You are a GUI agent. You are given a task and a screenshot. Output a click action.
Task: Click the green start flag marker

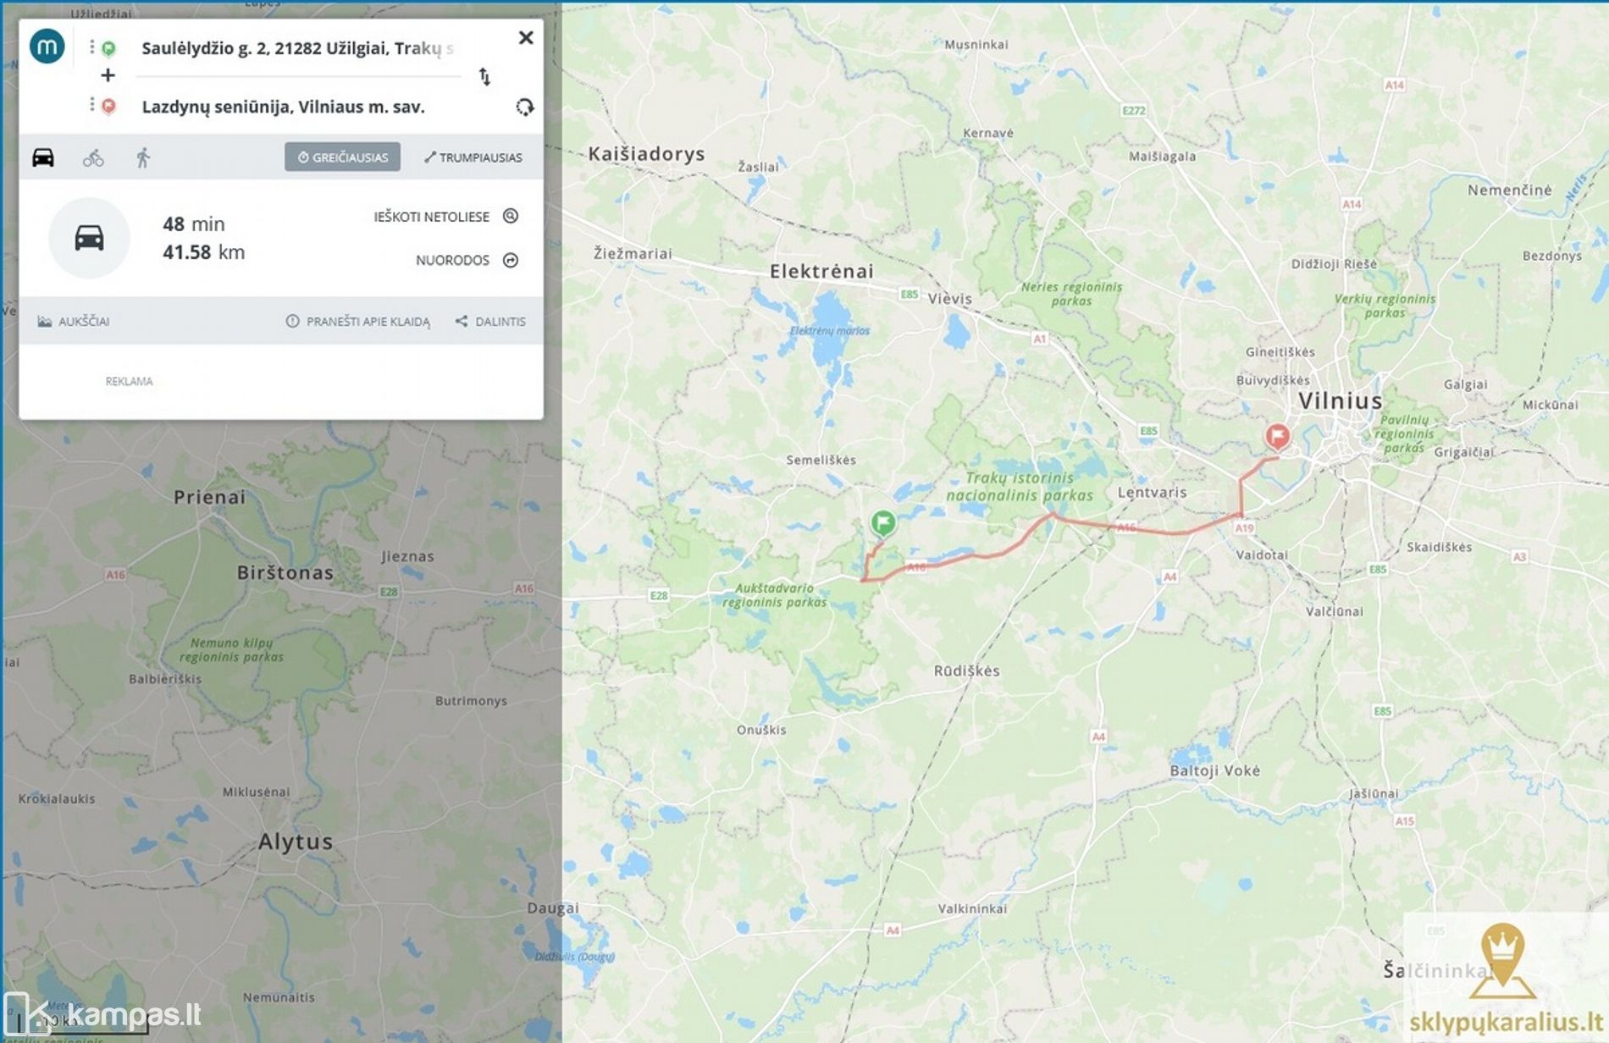883,523
